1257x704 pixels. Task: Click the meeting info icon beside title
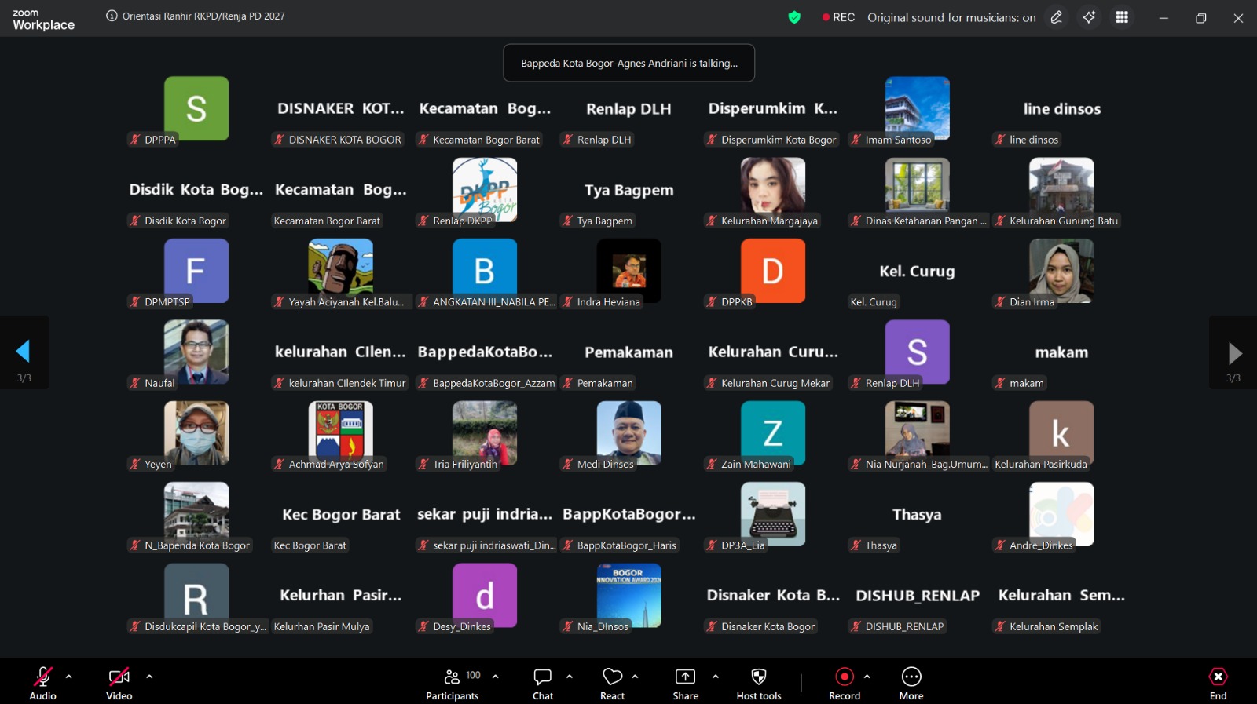click(112, 16)
